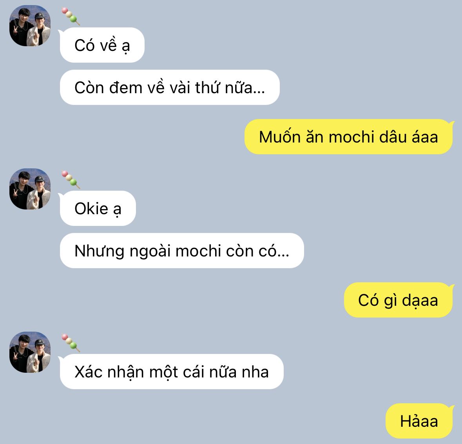The image size is (462, 444).
Task: Open sender avatar beside "Có về ạ"
Action: tap(30, 25)
